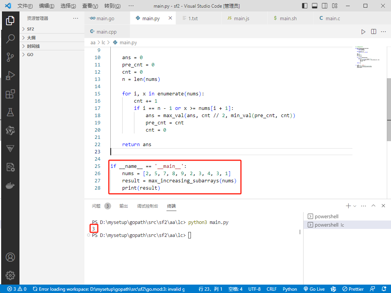Image resolution: width=391 pixels, height=293 pixels.
Task: Create a new terminal with plus icon
Action: point(348,206)
